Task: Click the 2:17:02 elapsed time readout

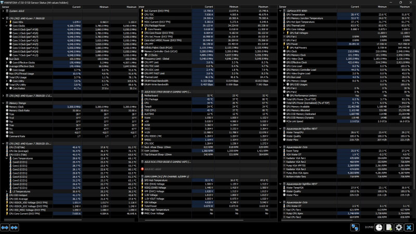Action: tap(369, 227)
